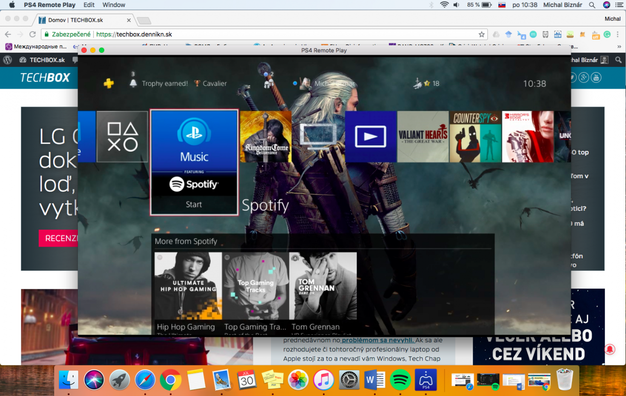The image size is (626, 396).
Task: Bookmark this page with the star
Action: 481,34
